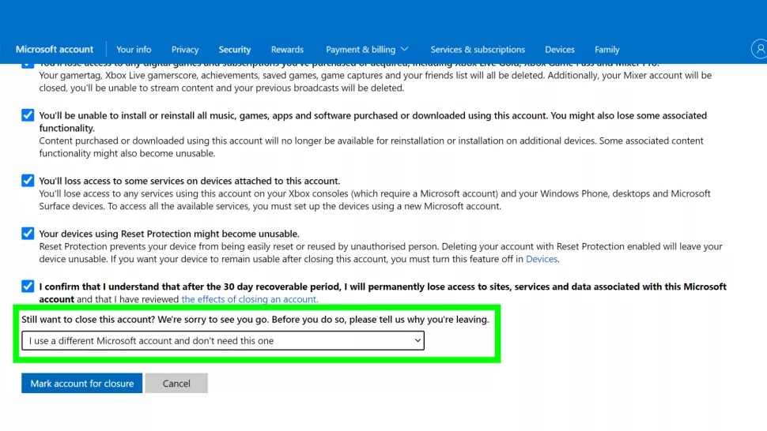Open the Microsoft account home link
The width and height of the screenshot is (767, 431).
coord(55,49)
